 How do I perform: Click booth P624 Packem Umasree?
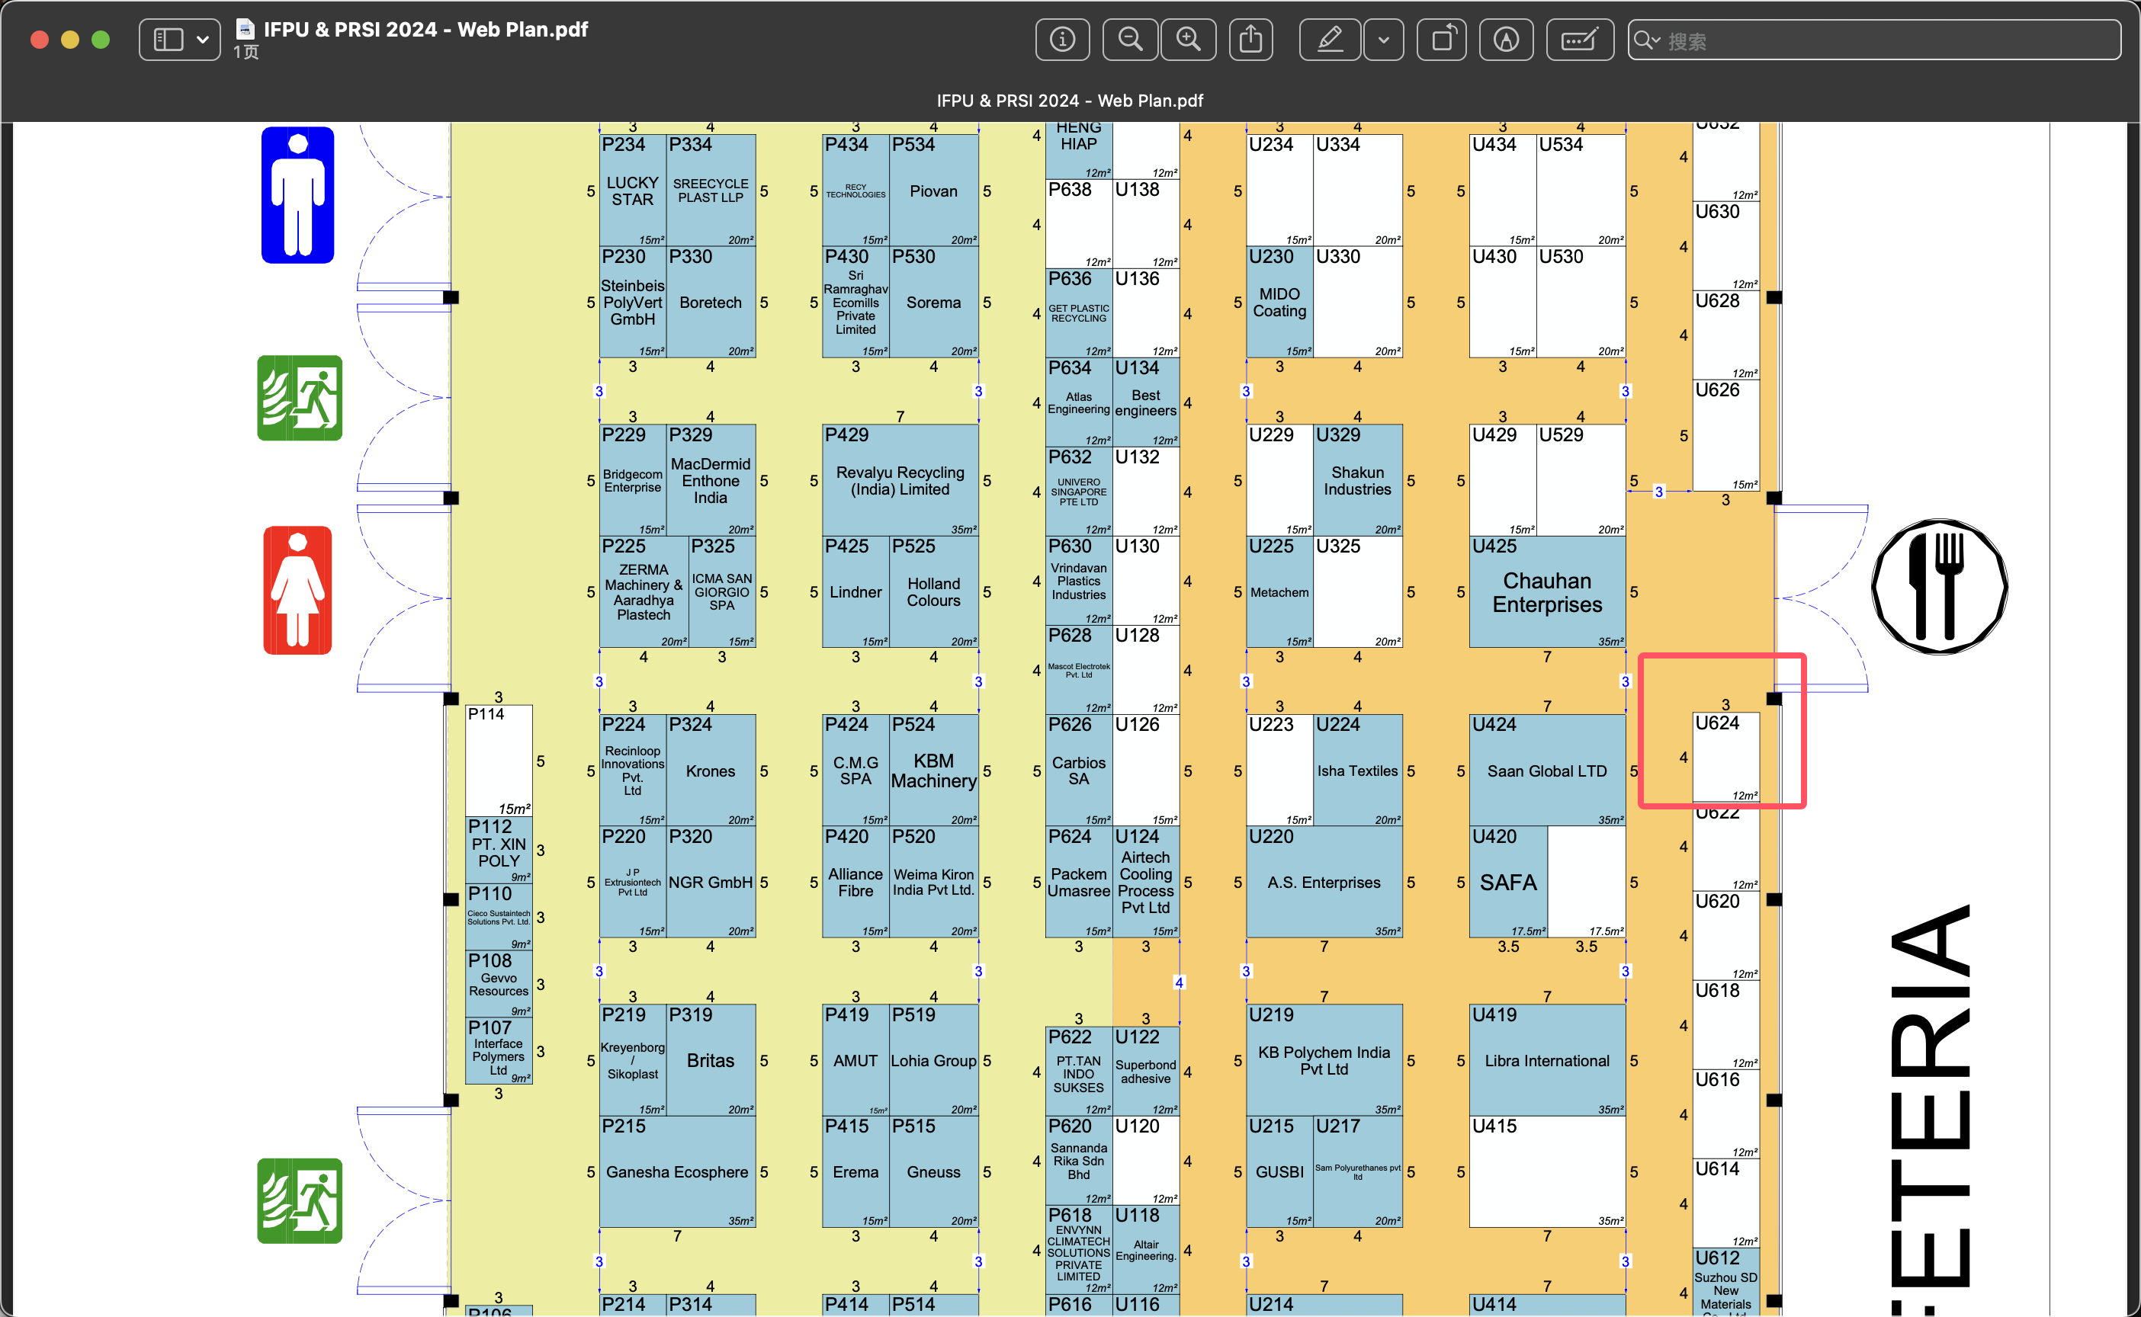pyautogui.click(x=1079, y=882)
